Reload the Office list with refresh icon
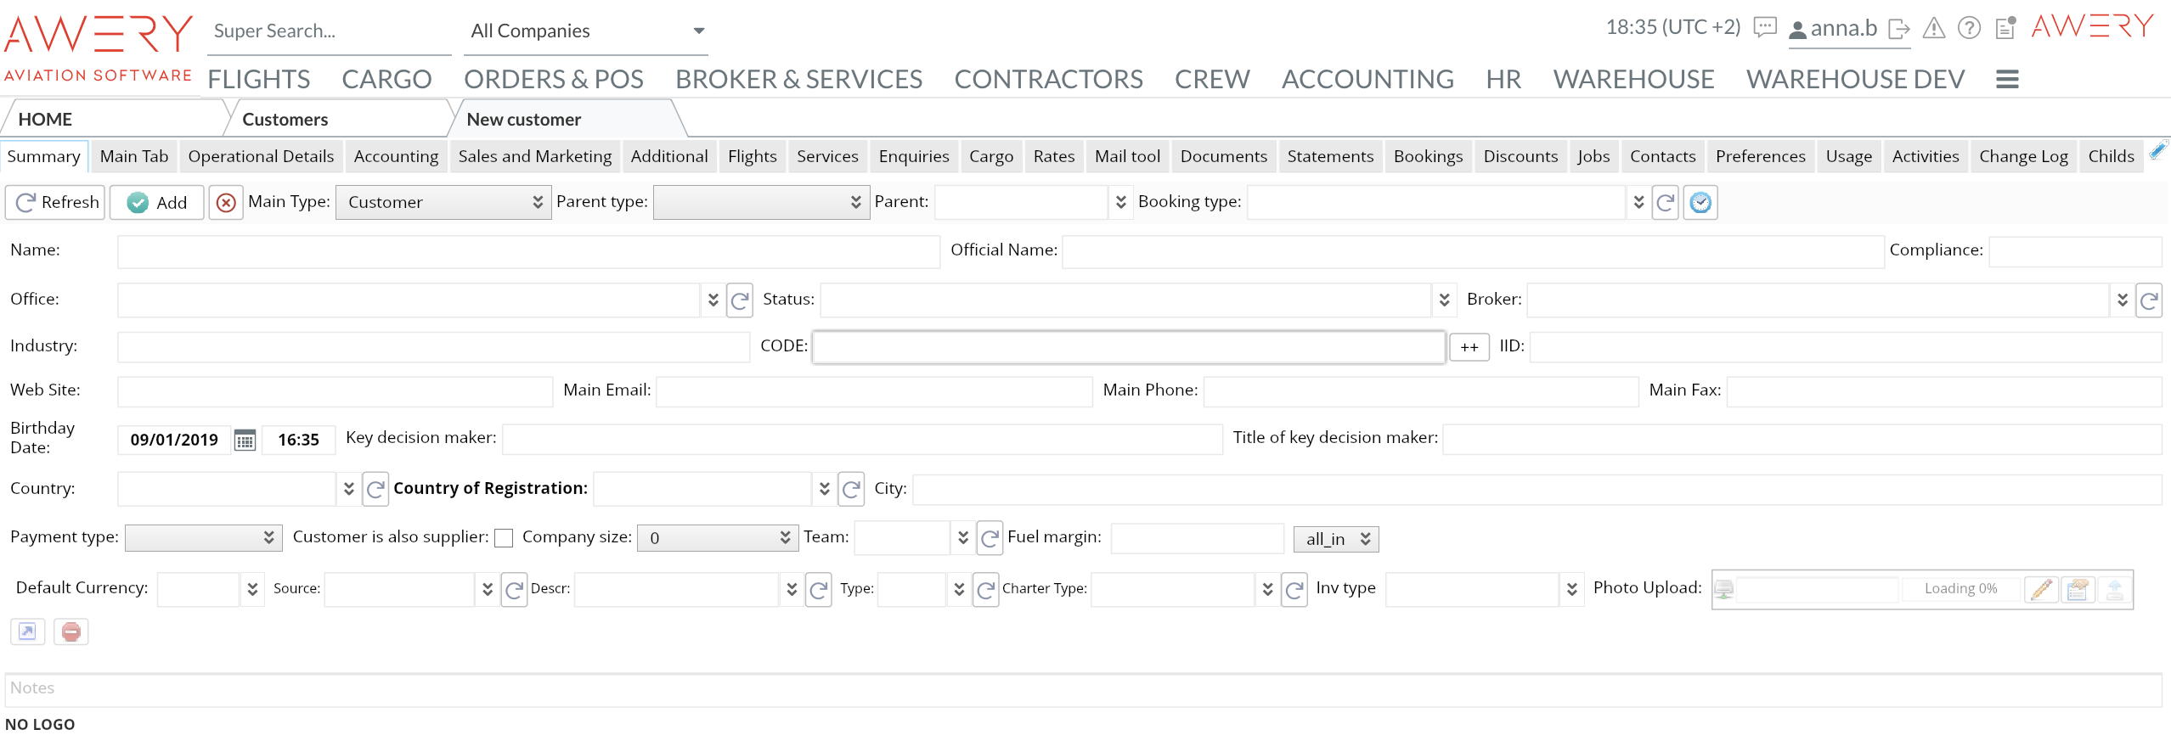 coord(740,300)
